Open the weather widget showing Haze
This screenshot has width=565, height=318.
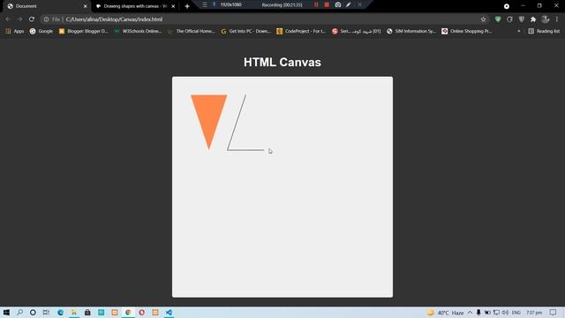tap(445, 313)
